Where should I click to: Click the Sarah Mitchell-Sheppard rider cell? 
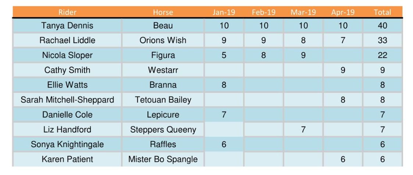tap(67, 100)
